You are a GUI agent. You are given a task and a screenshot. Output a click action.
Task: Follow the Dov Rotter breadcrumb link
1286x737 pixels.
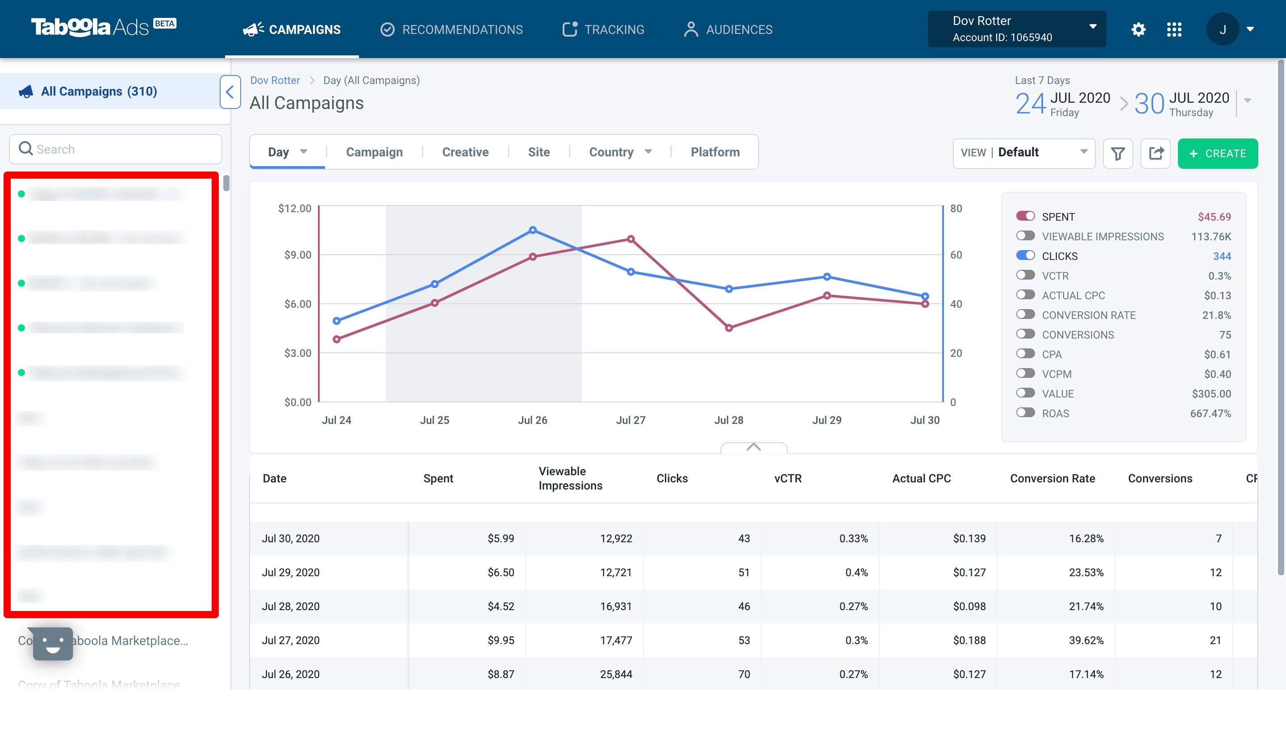pos(275,80)
